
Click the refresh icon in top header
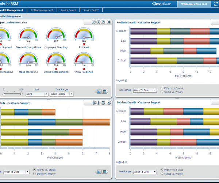tap(216, 4)
